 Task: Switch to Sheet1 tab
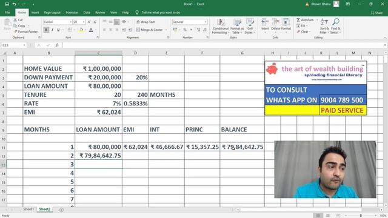pyautogui.click(x=28, y=209)
